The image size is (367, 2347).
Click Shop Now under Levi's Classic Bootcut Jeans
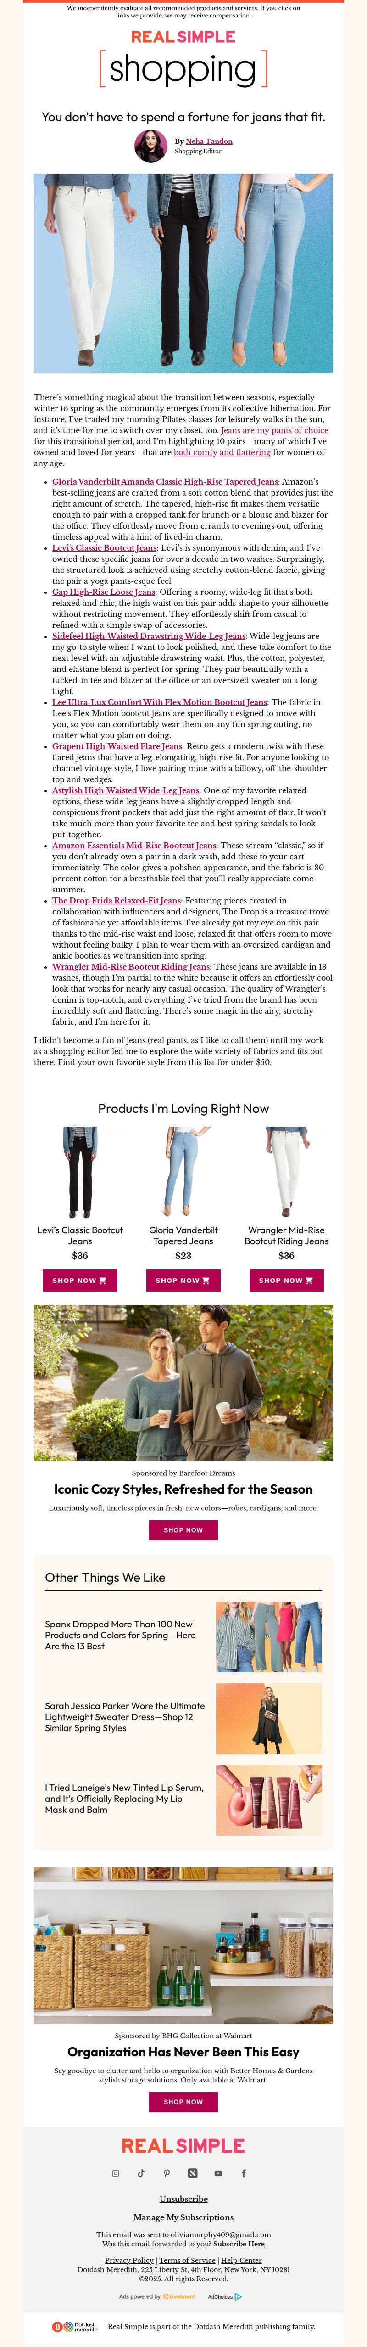[80, 1280]
